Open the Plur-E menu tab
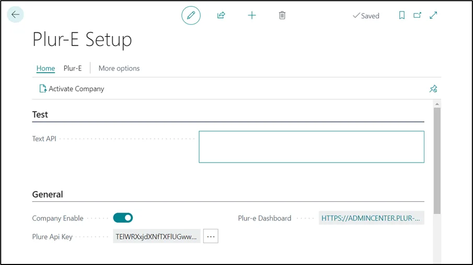 [x=73, y=68]
